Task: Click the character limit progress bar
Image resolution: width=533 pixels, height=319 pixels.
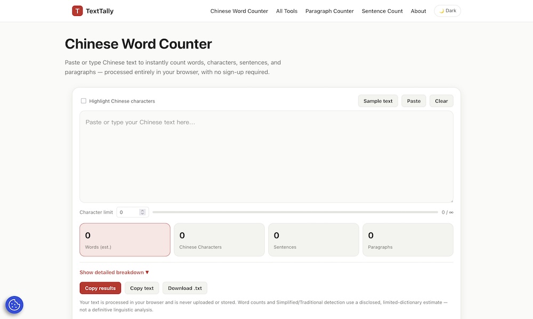Action: click(295, 212)
